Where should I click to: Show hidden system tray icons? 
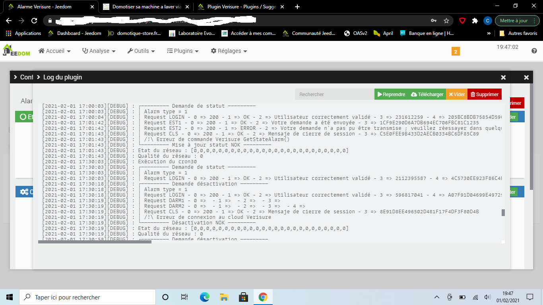pos(437,297)
